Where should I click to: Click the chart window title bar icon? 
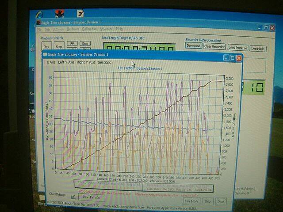(x=45, y=54)
